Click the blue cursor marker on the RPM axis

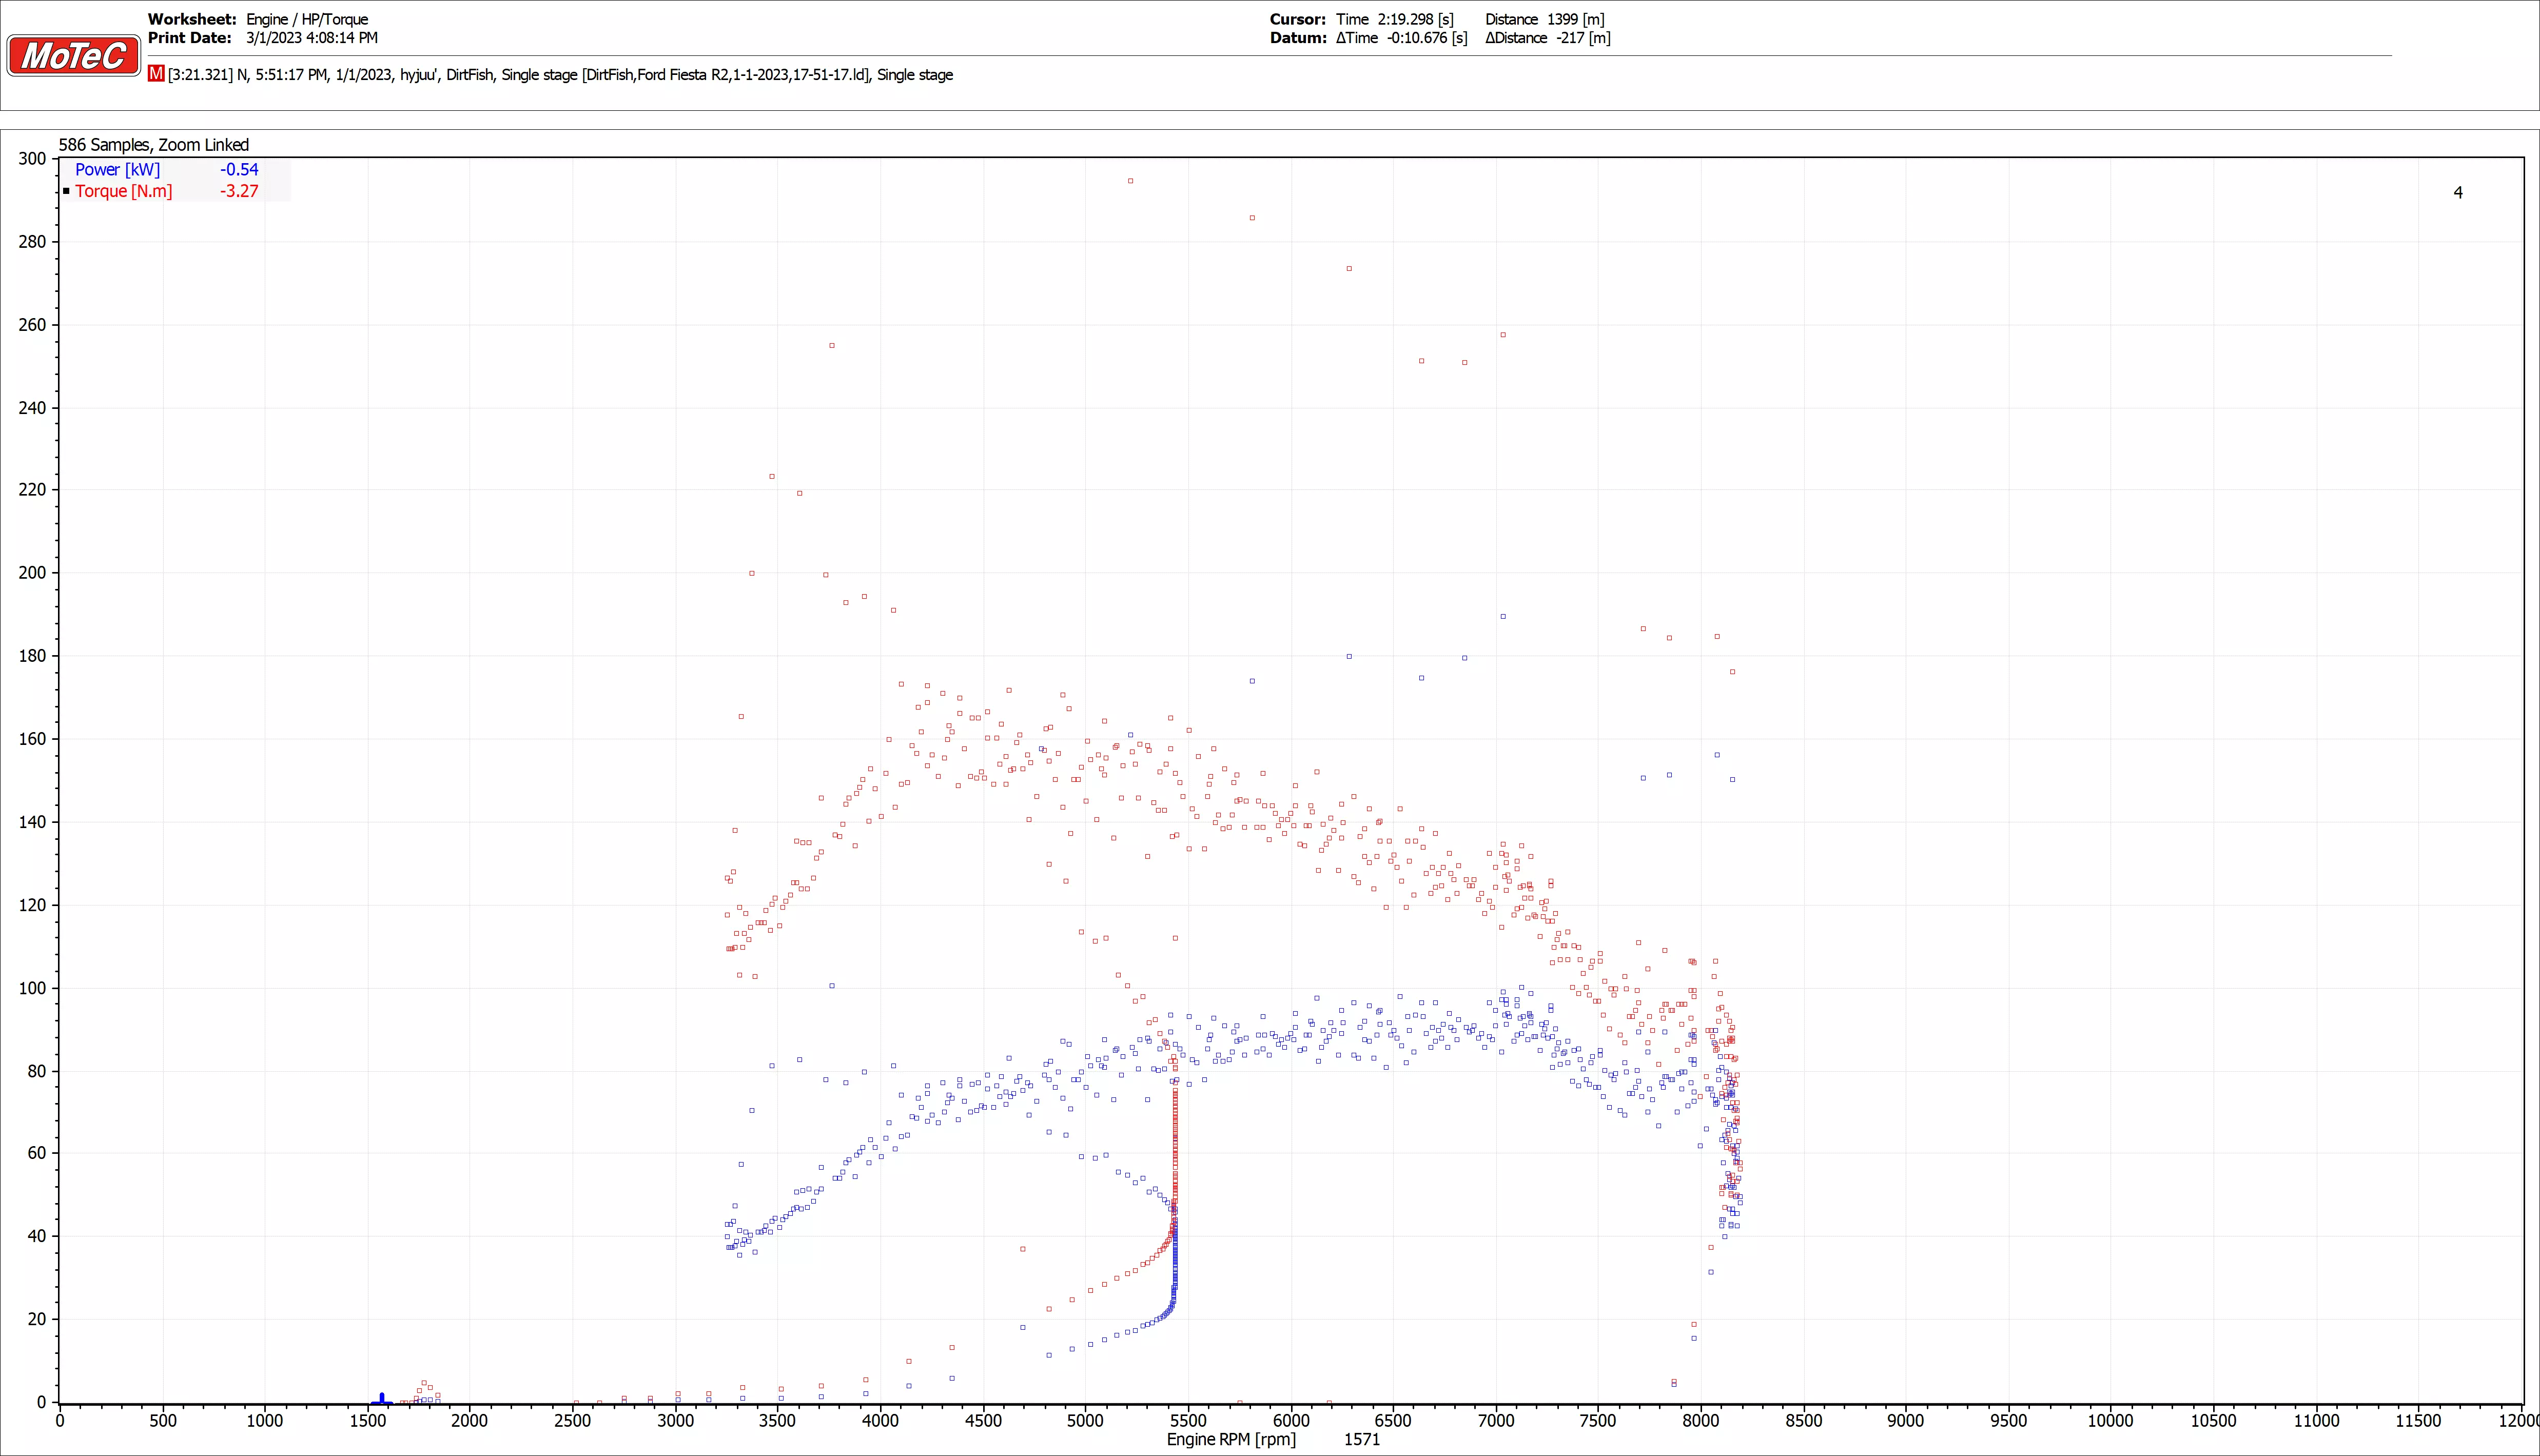click(381, 1398)
